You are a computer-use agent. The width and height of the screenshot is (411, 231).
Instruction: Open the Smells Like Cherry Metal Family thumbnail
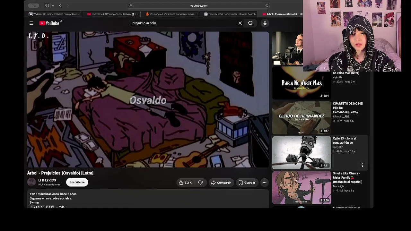click(x=302, y=187)
